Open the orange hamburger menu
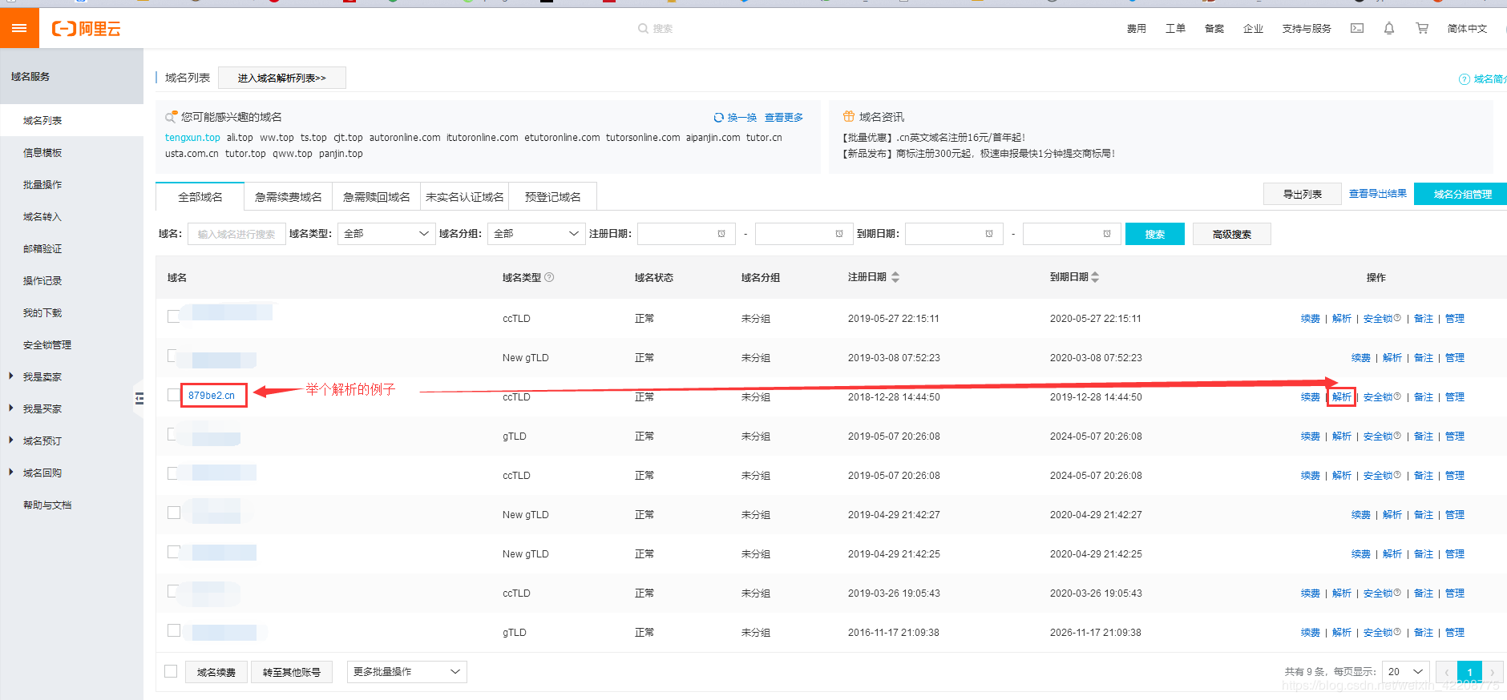Viewport: 1507px width, 700px height. pos(19,28)
